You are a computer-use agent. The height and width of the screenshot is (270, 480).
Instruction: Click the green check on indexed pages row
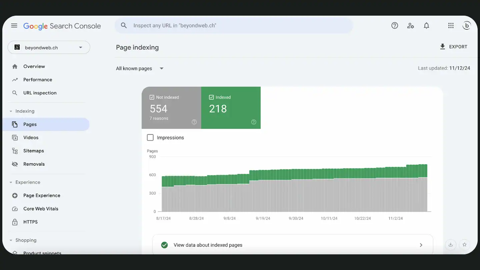[x=164, y=245]
